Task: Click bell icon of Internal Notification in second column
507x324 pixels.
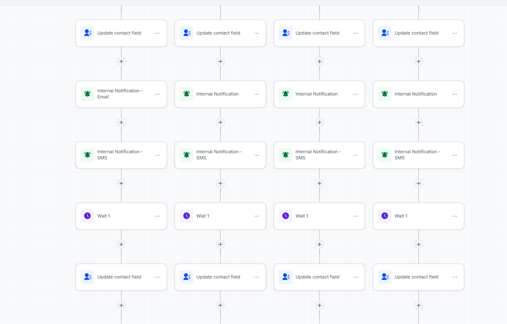Action: (187, 94)
